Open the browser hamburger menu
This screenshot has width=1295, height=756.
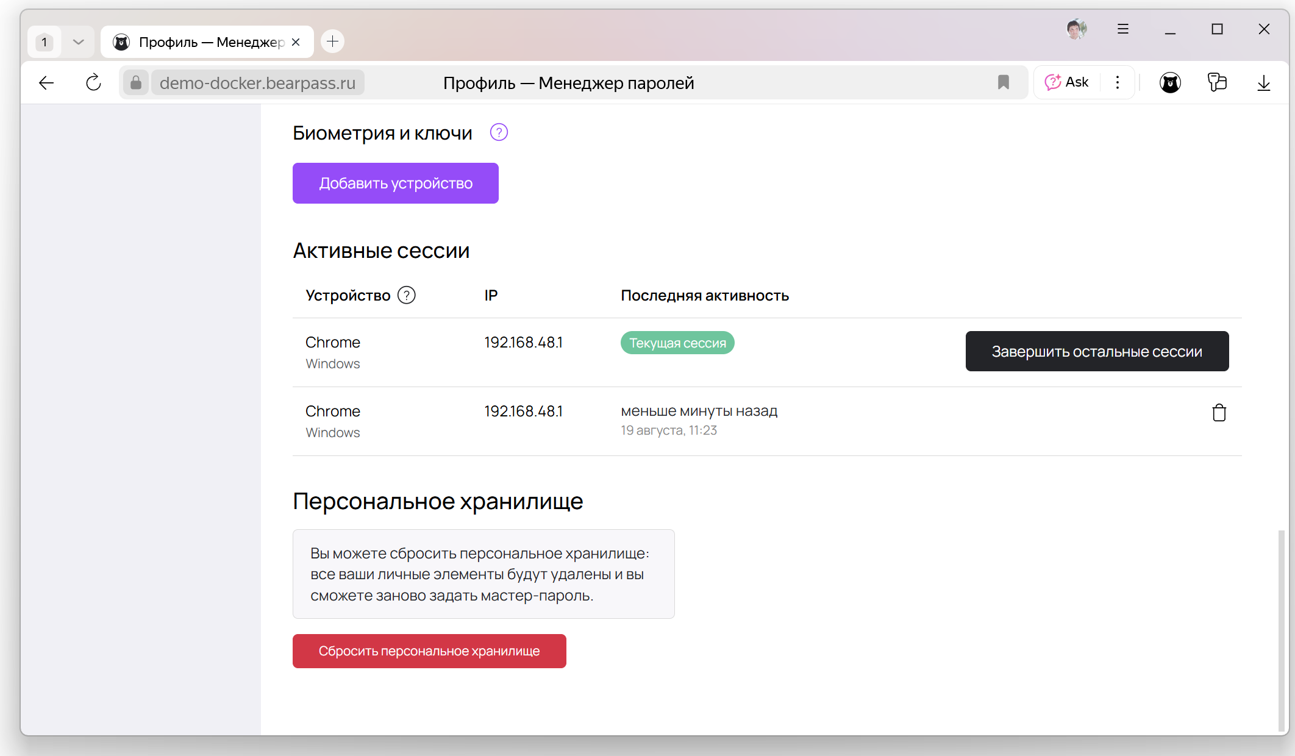(1122, 29)
